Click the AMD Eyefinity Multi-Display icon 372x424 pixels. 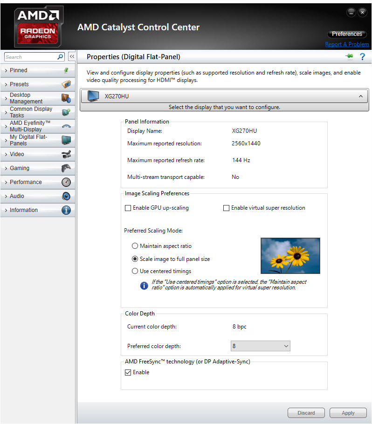point(66,126)
